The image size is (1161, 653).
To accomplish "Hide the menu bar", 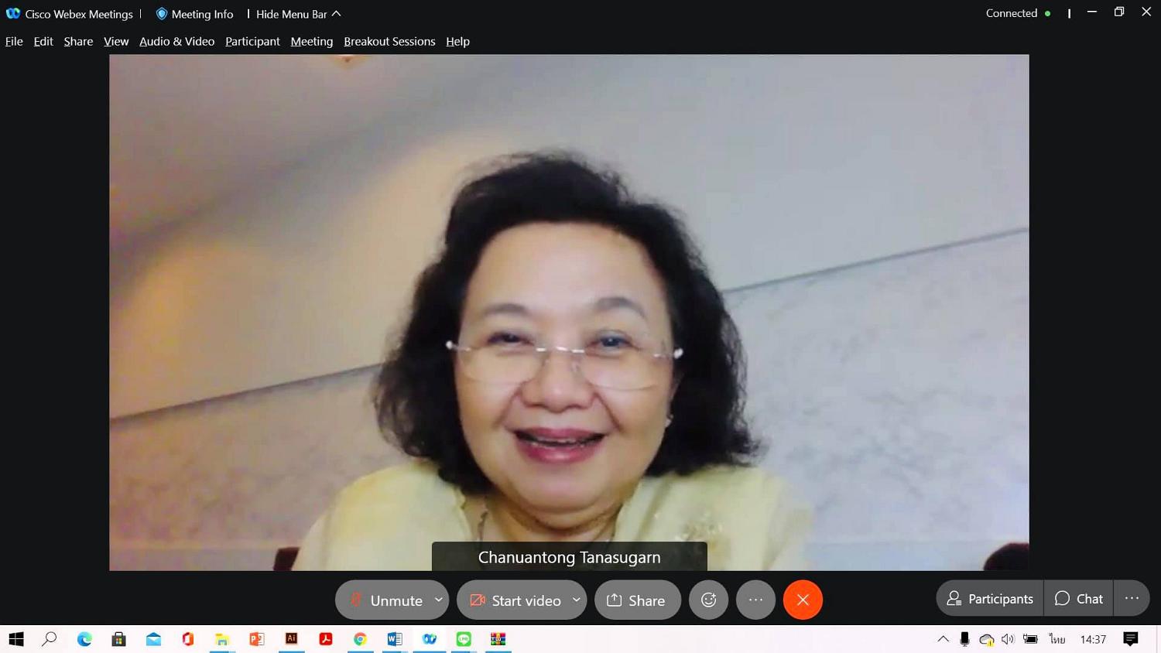I will (x=298, y=14).
